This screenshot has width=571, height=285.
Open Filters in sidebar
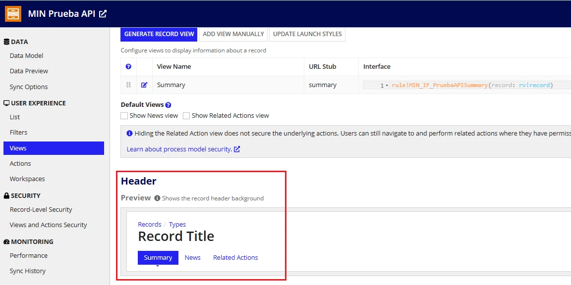point(18,132)
